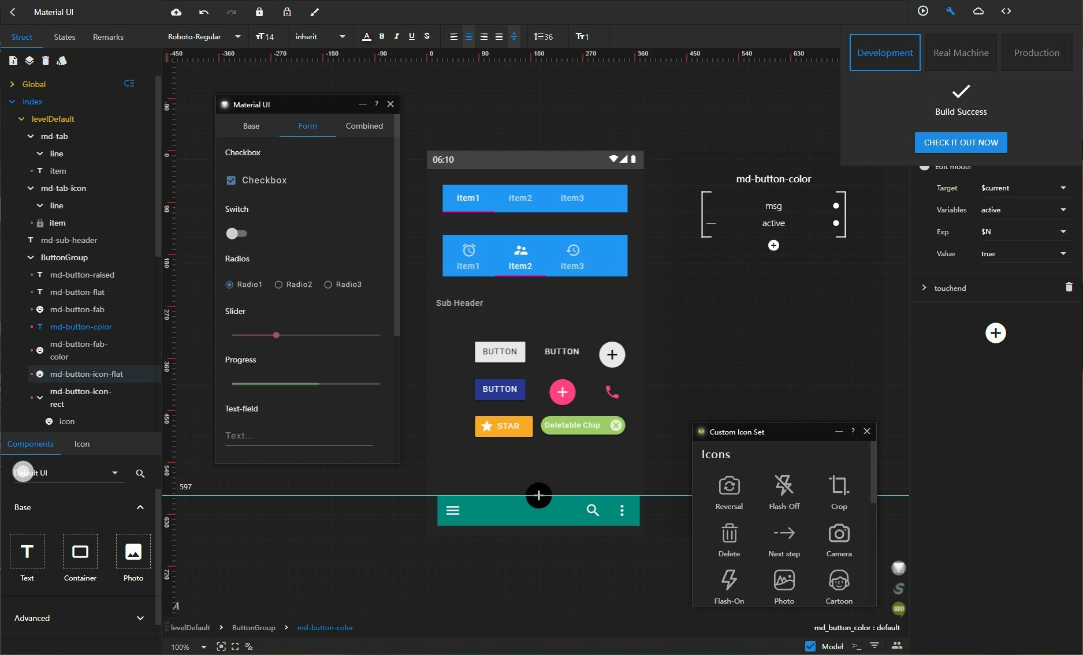Screen dimensions: 1083x655
Task: Expand the Global tree node
Action: (x=12, y=84)
